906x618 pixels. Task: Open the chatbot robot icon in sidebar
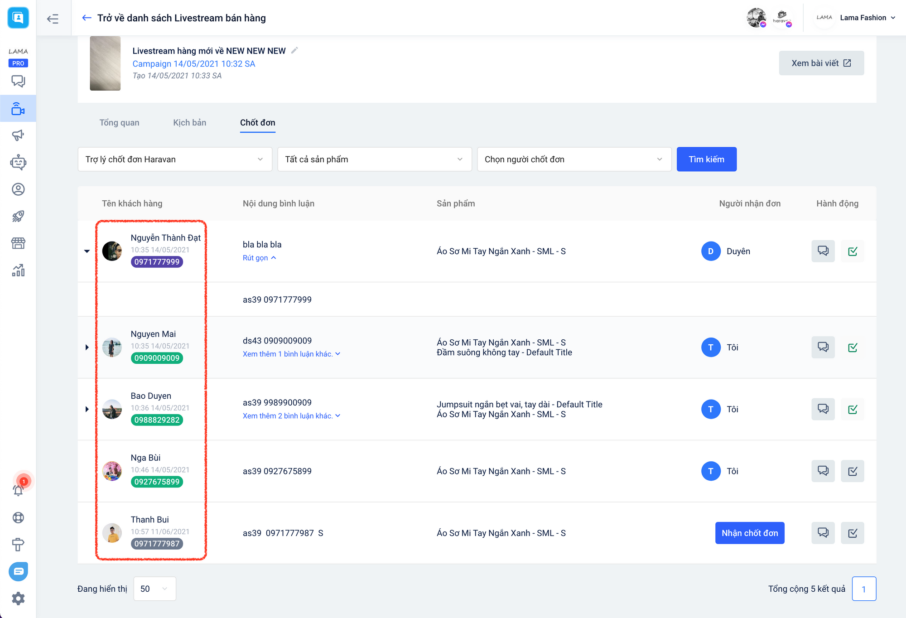(18, 162)
